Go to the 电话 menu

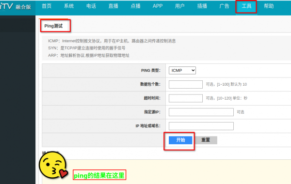tap(91, 6)
